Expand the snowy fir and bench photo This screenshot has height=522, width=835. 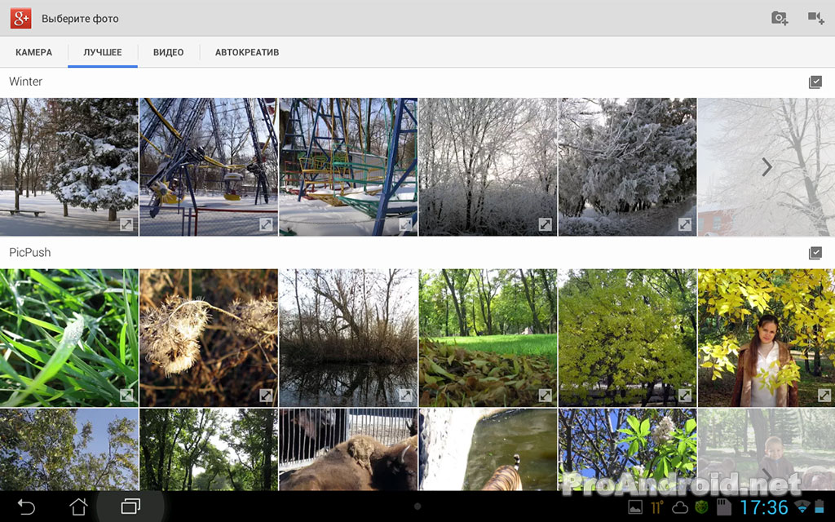pos(126,224)
